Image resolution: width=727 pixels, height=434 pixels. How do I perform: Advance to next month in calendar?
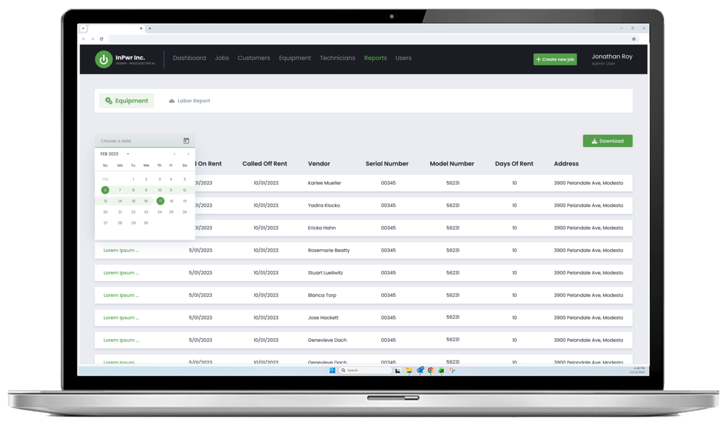tap(188, 154)
